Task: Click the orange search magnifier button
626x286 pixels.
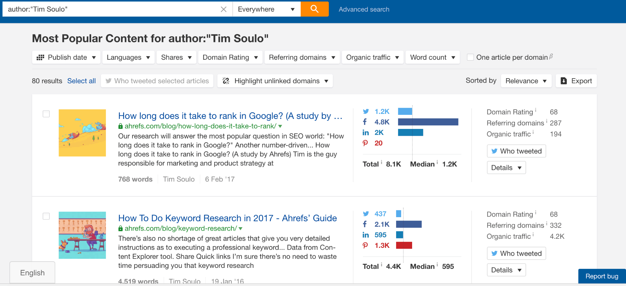Action: click(x=314, y=9)
